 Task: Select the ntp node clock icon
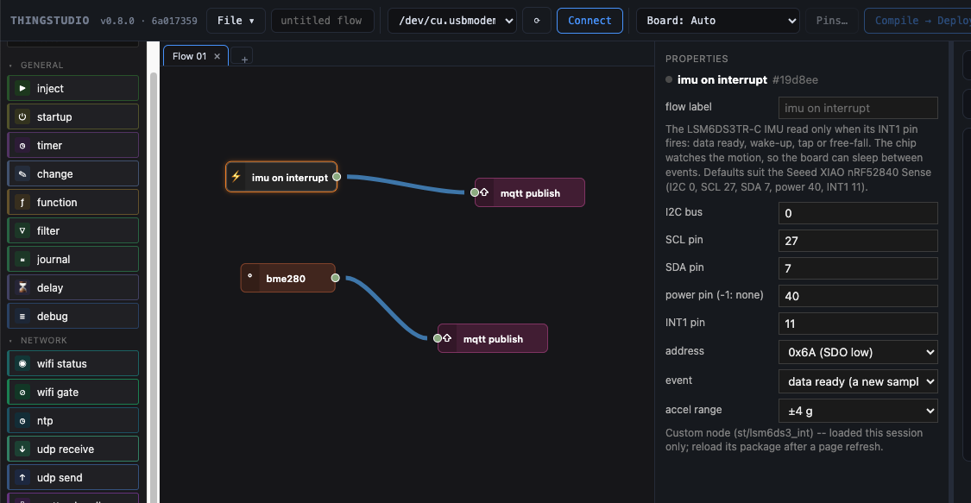[x=22, y=421]
